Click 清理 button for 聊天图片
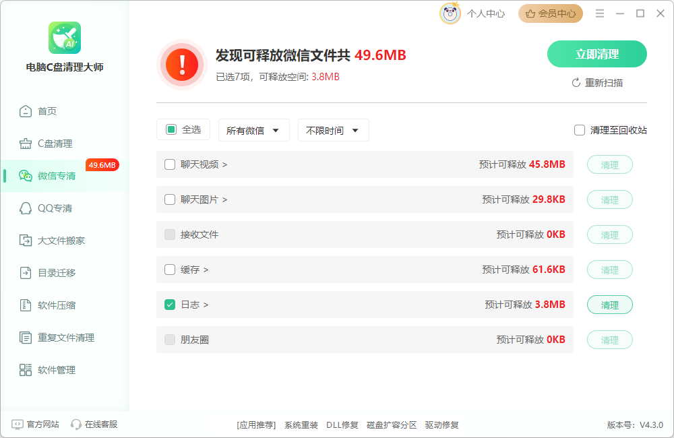 click(610, 199)
